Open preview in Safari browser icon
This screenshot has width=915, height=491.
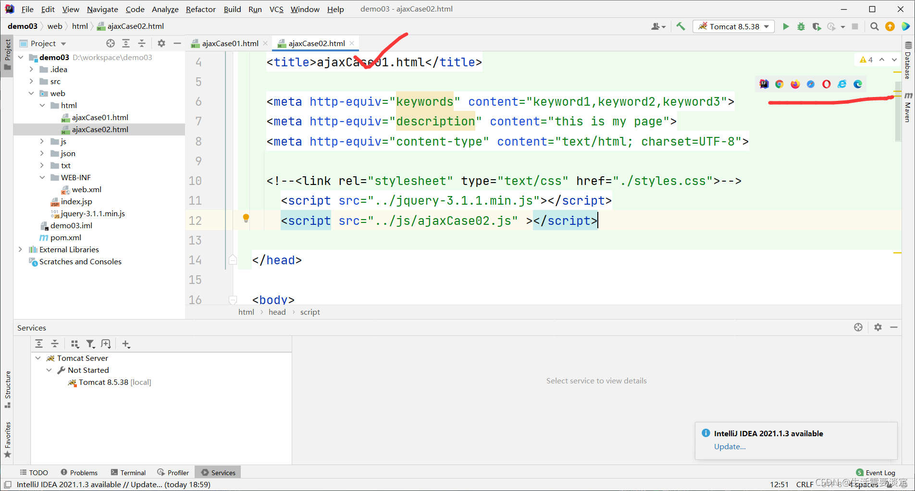pos(811,84)
